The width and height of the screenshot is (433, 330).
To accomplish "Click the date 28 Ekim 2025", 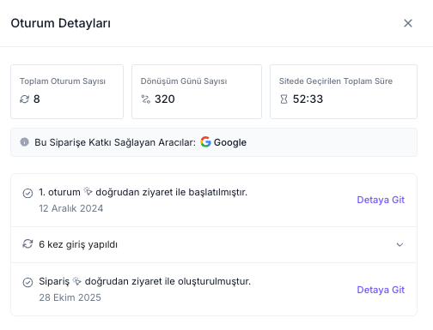I will [70, 297].
